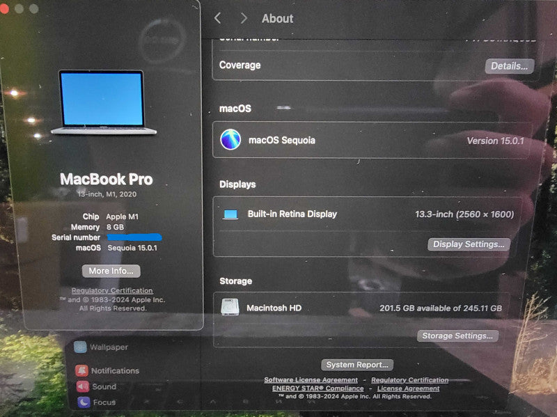Open ENERGY STAR Compliance link
The height and width of the screenshot is (417, 557).
318,388
